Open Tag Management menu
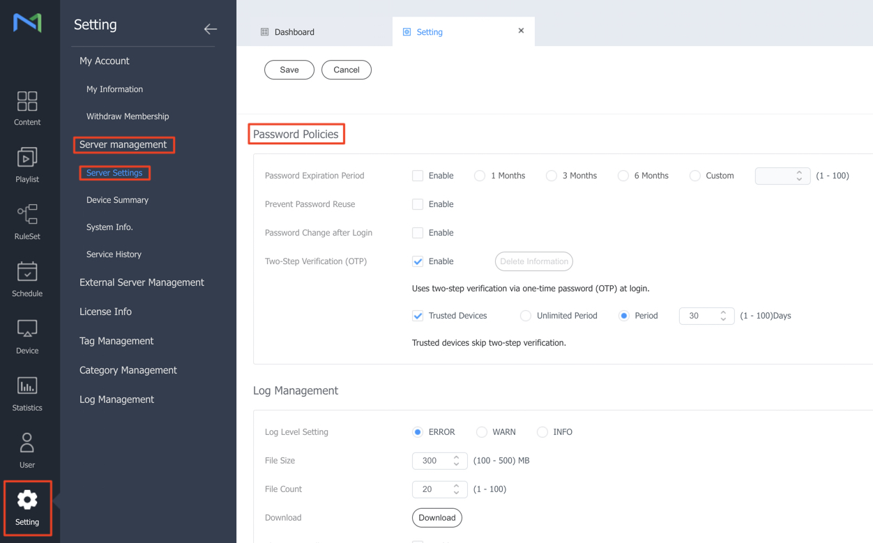 pyautogui.click(x=116, y=341)
